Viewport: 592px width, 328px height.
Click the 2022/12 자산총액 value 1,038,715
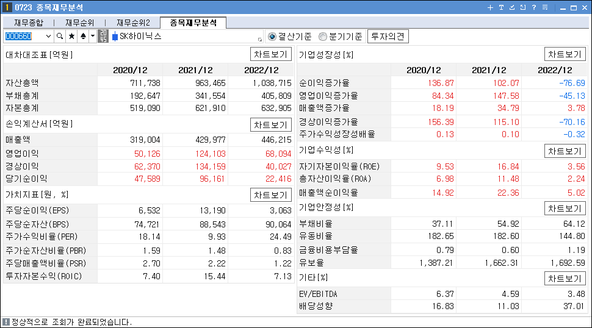click(x=272, y=83)
